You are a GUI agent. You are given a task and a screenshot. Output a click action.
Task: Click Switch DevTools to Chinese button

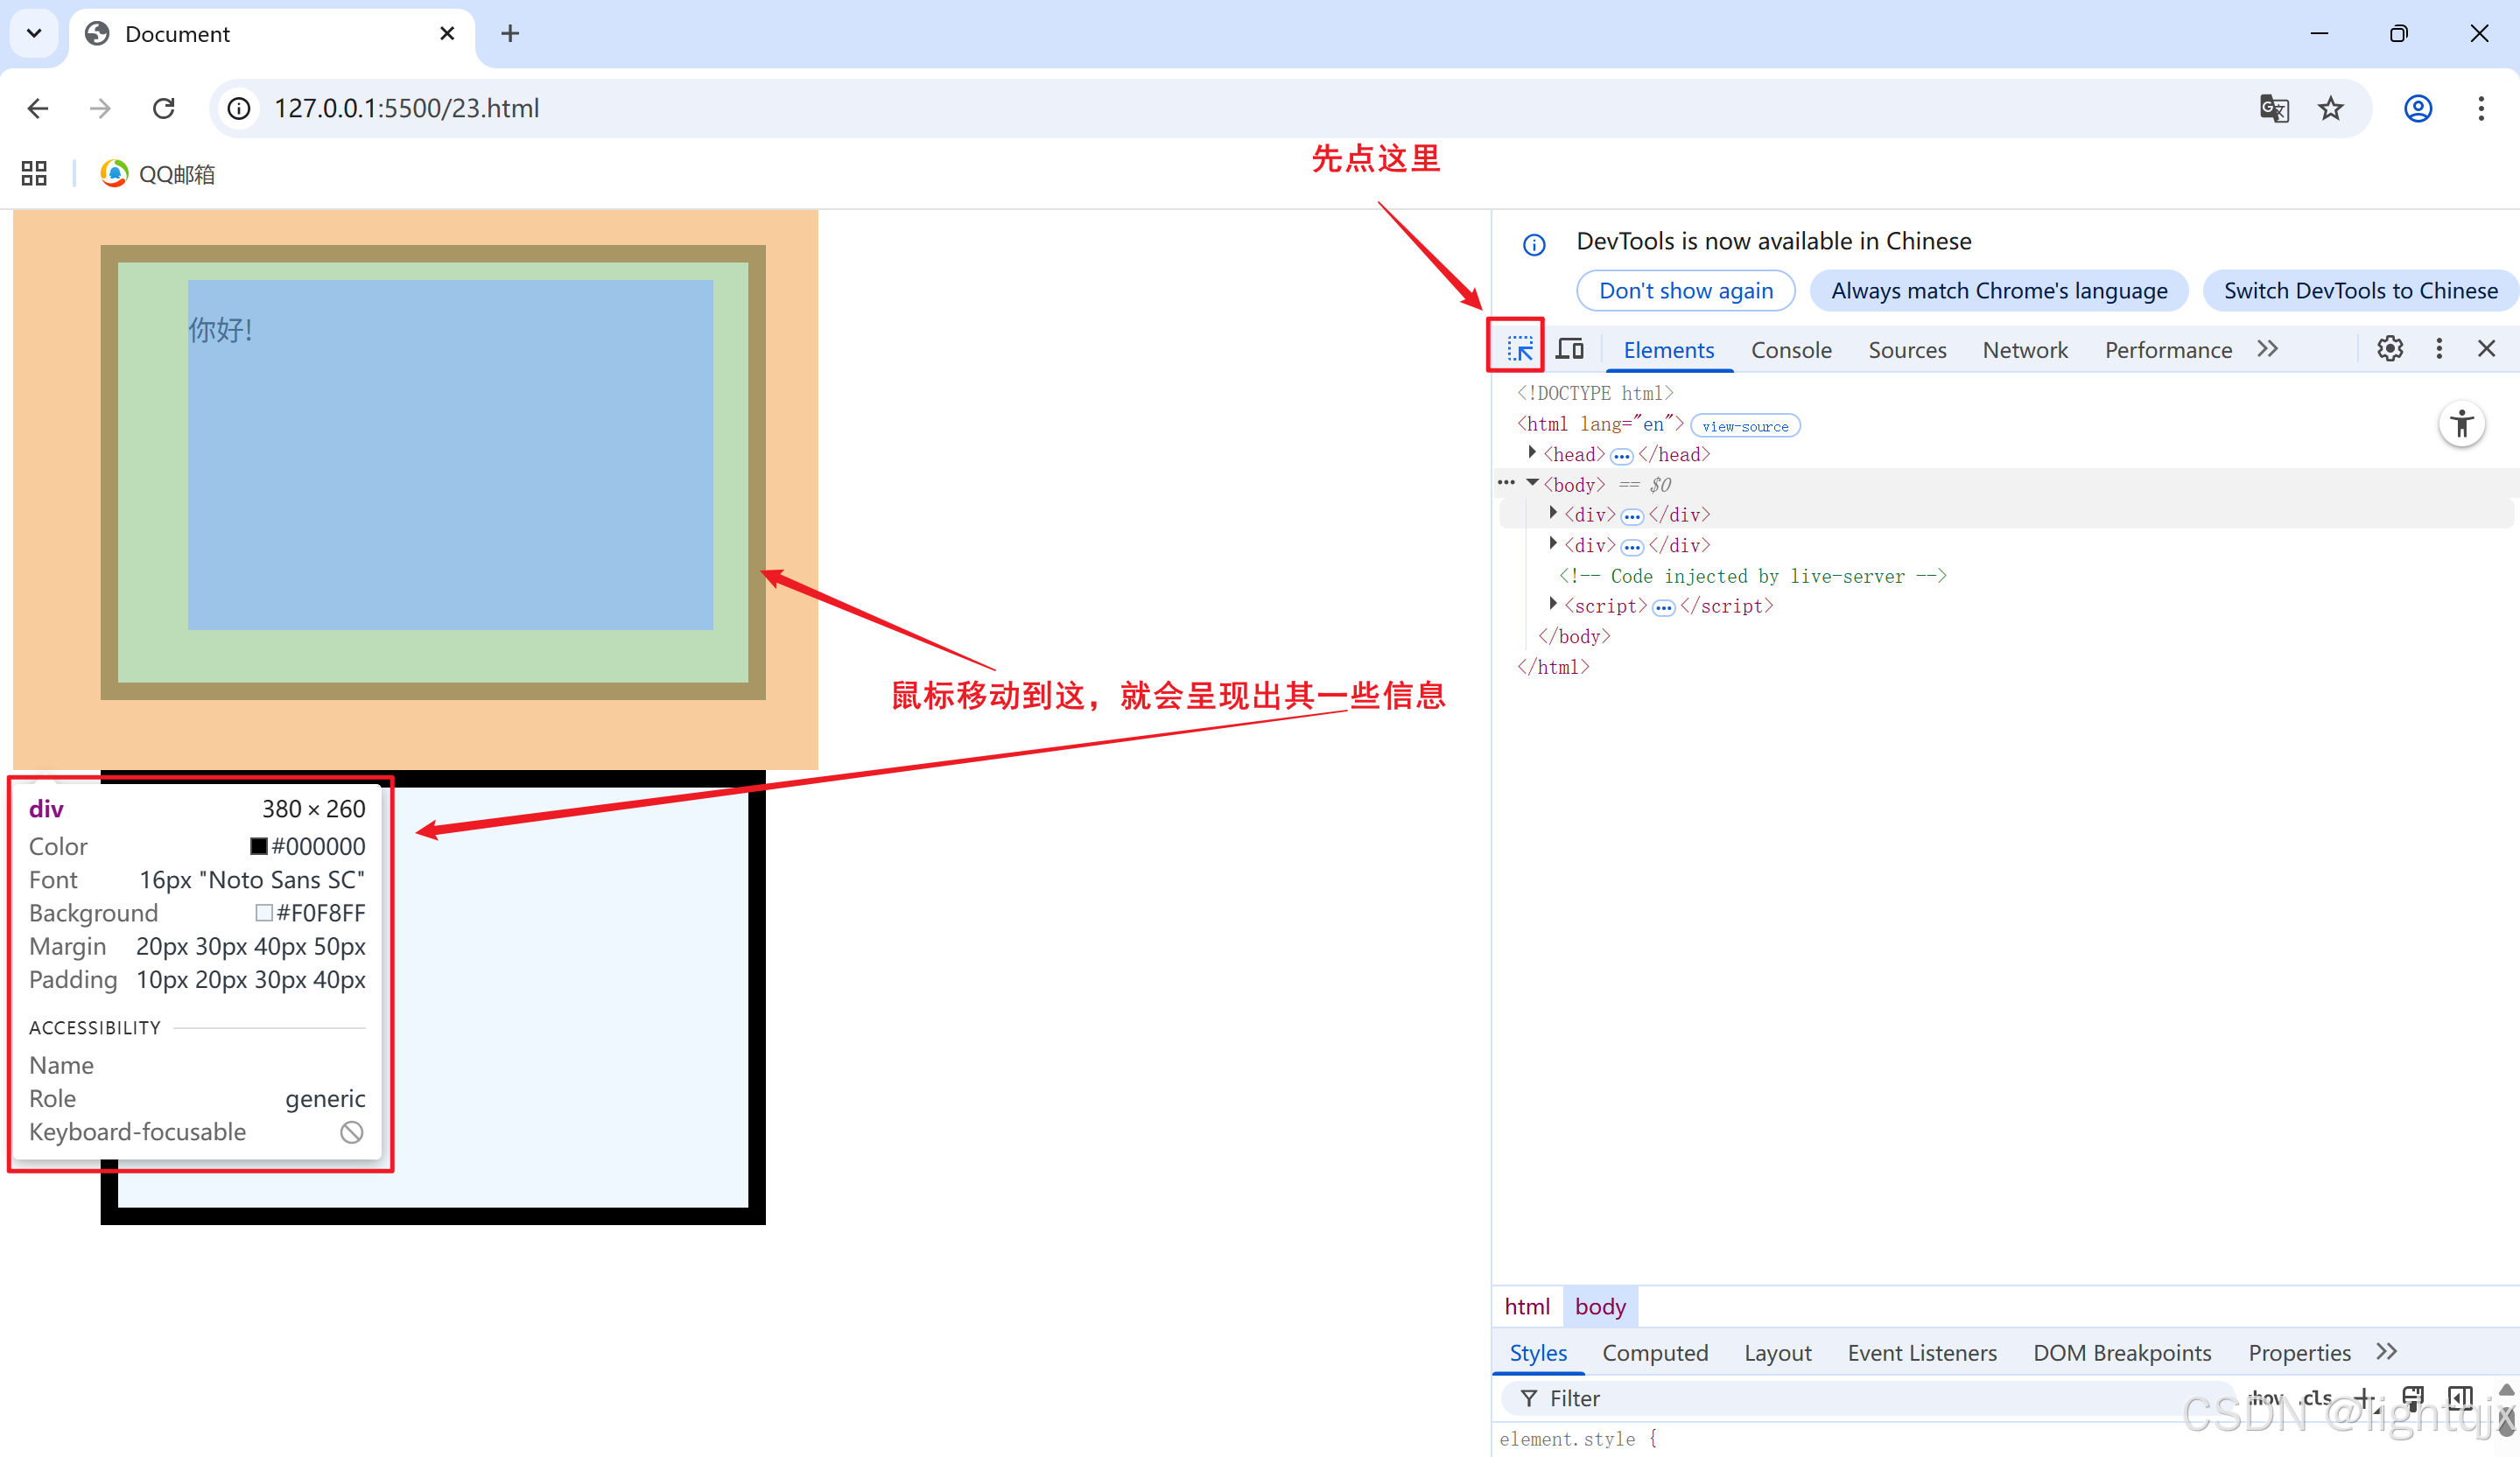point(2360,290)
